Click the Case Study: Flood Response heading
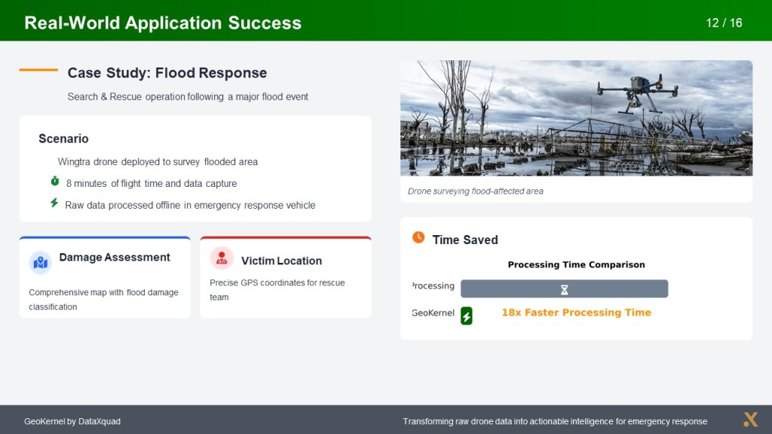This screenshot has width=772, height=434. pos(167,73)
